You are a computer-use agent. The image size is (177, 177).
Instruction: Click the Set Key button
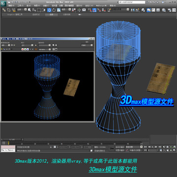click(x=120, y=150)
